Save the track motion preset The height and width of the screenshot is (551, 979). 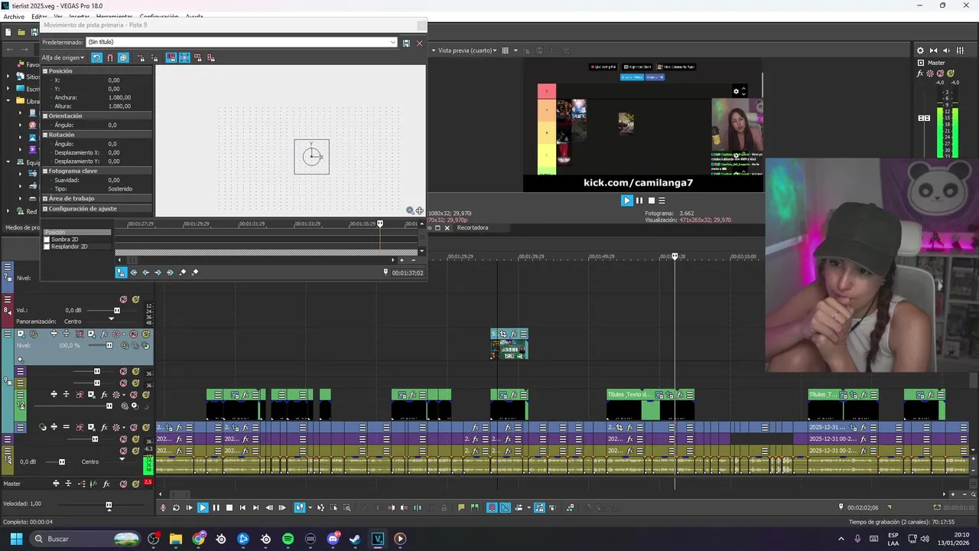point(406,43)
